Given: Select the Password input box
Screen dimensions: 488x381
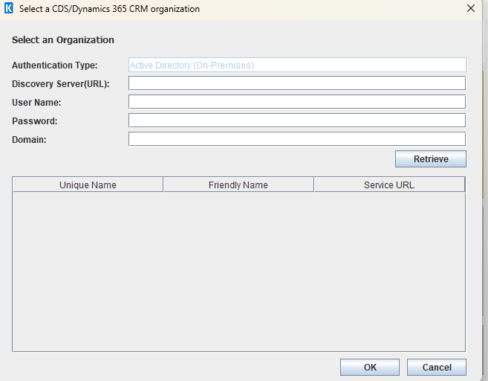Looking at the screenshot, I should [297, 121].
